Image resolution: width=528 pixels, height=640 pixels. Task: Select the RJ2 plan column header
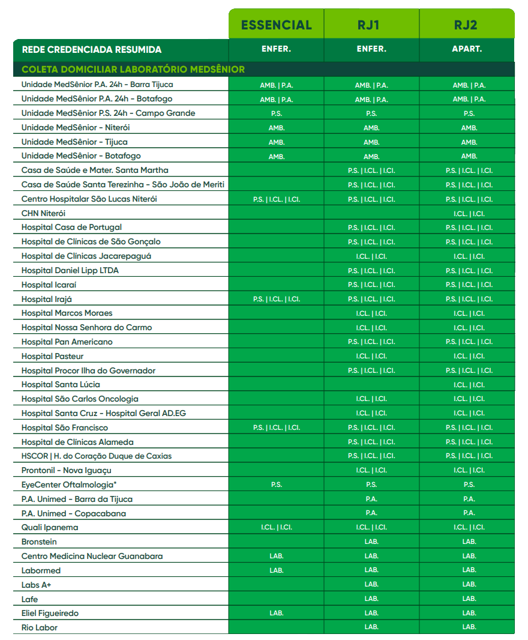click(x=467, y=25)
